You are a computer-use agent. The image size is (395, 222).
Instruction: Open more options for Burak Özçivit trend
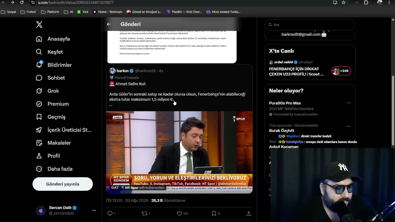click(348, 126)
